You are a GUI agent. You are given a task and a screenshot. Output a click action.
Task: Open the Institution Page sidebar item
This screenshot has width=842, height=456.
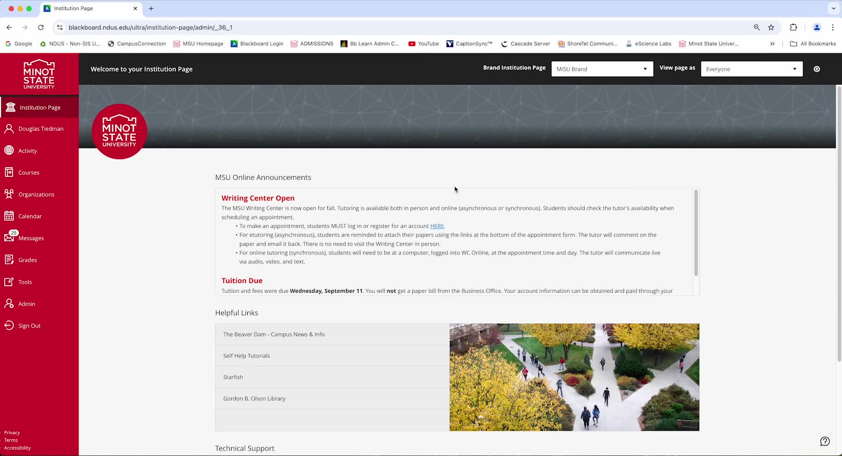39,107
